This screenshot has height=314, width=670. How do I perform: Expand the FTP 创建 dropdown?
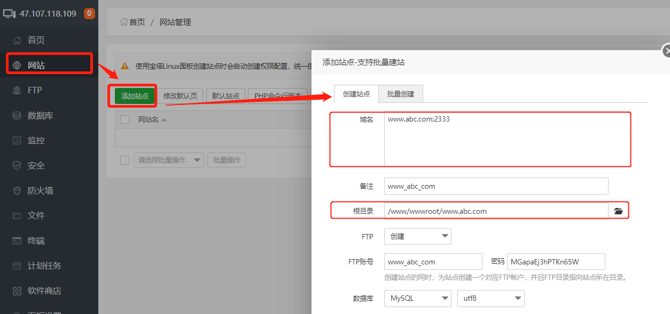417,236
